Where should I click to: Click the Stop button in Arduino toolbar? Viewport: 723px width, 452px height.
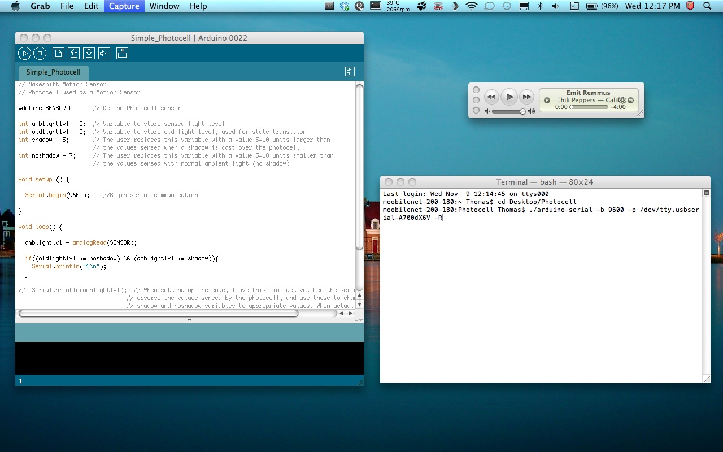pos(40,54)
